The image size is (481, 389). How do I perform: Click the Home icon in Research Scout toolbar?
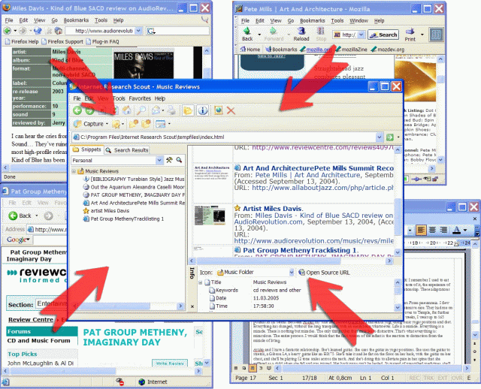click(127, 110)
